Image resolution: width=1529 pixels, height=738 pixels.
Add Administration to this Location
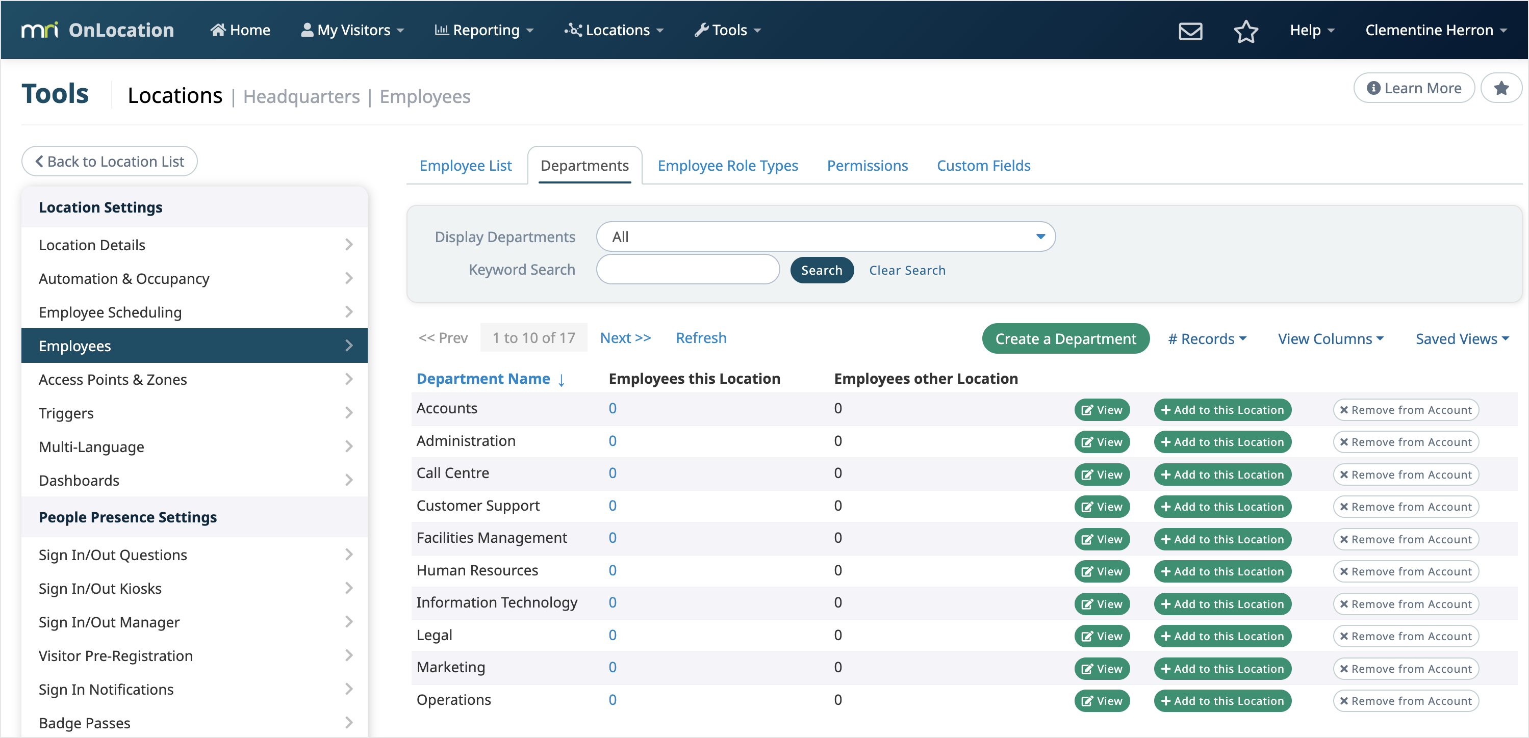(1222, 442)
